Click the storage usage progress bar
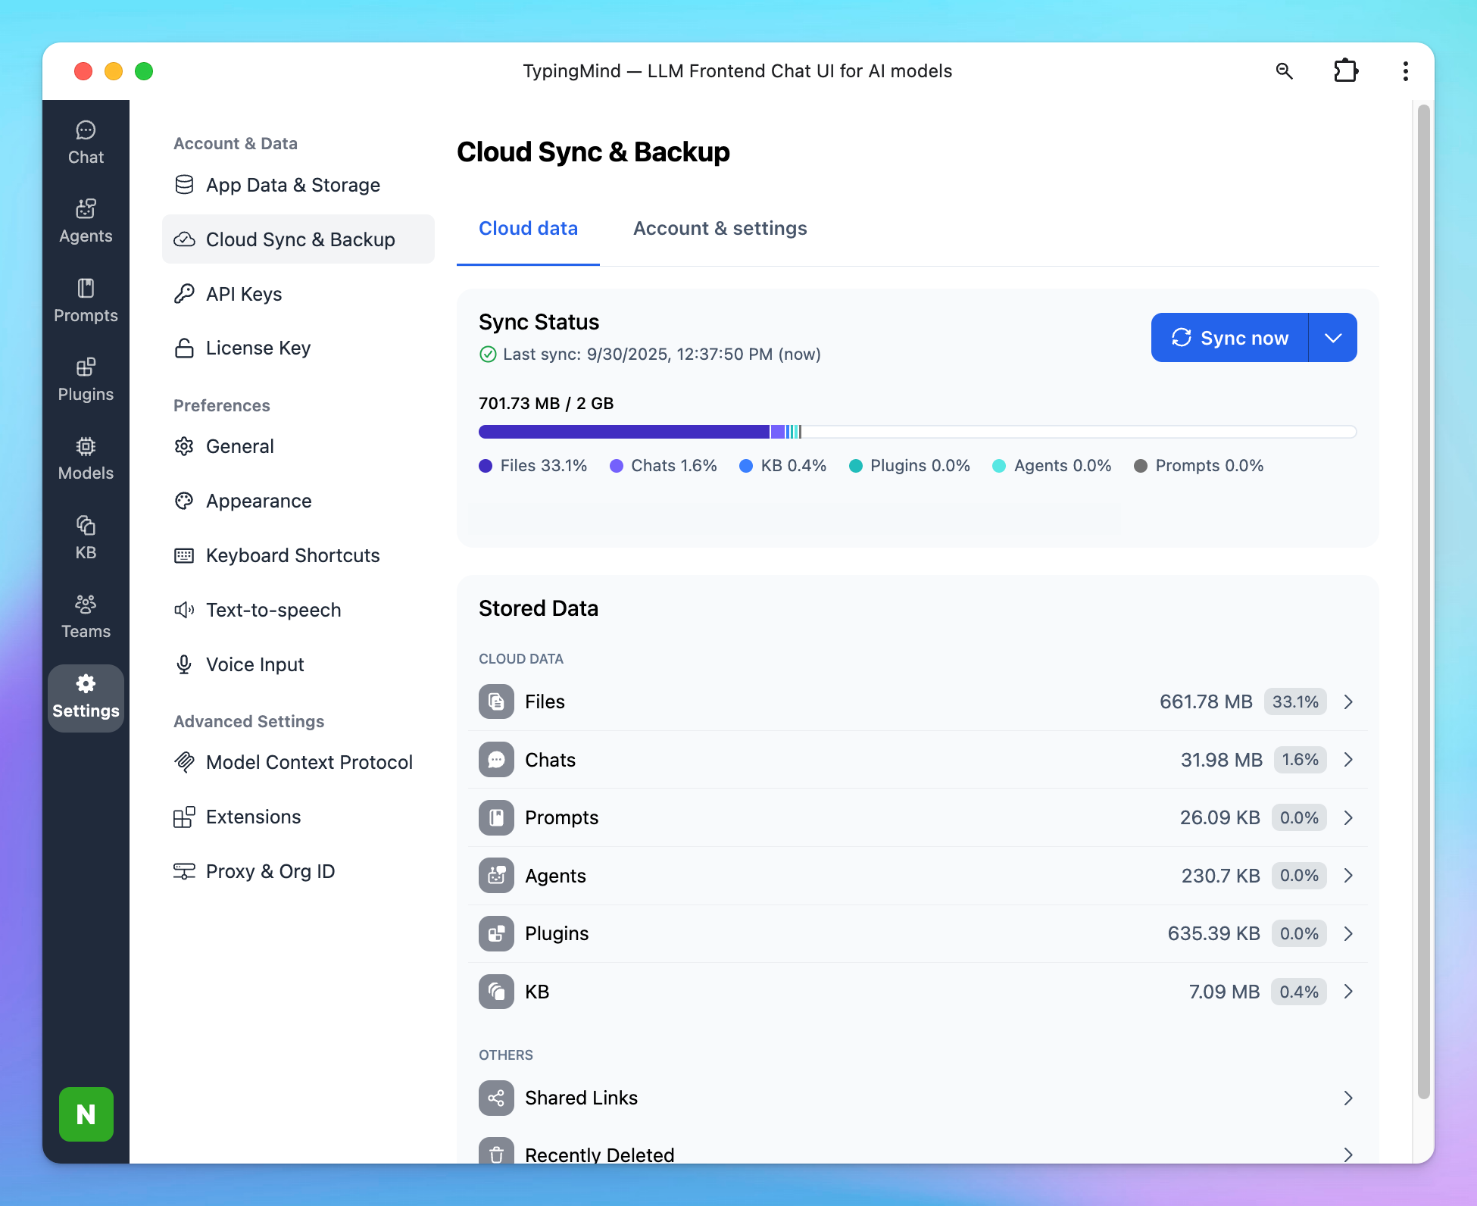The image size is (1477, 1206). (916, 432)
